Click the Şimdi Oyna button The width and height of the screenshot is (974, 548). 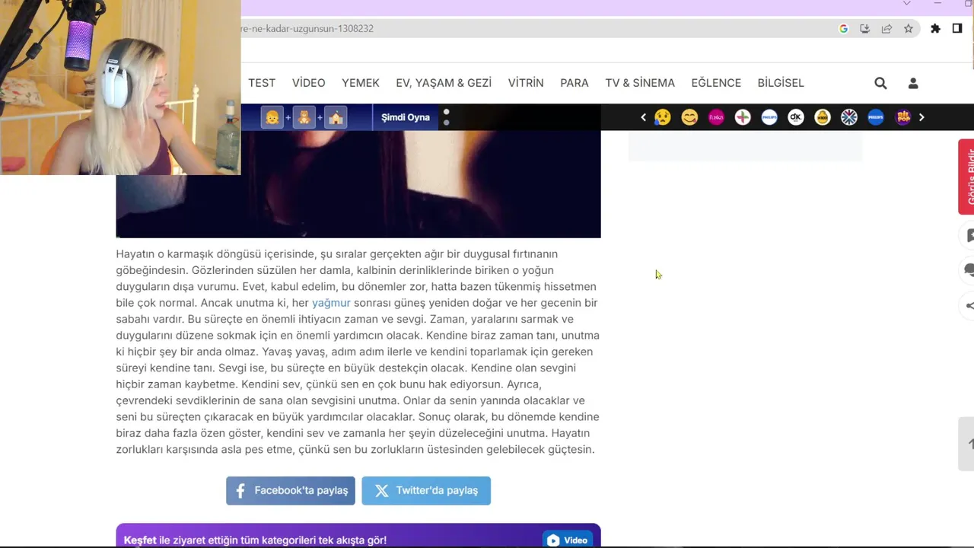[x=406, y=117]
